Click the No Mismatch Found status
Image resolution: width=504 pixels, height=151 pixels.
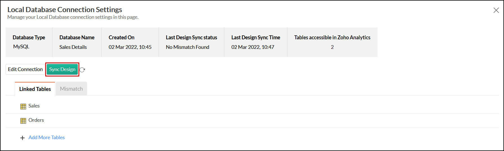(187, 47)
